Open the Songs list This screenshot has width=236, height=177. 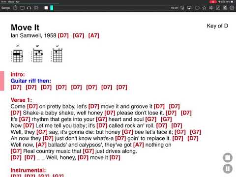tap(5, 8)
